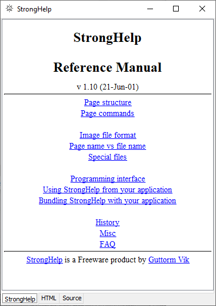Minimize the StrongHelp window
This screenshot has width=216, height=306.
coord(150,9)
